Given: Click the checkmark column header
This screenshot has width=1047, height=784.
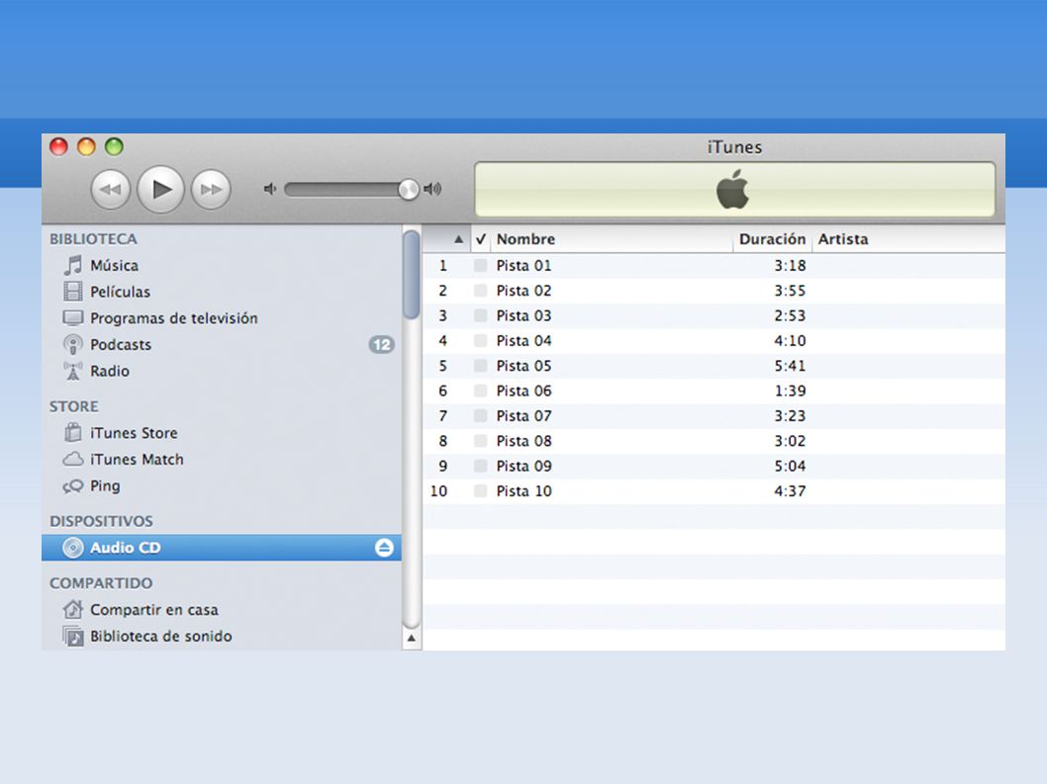Looking at the screenshot, I should point(481,239).
